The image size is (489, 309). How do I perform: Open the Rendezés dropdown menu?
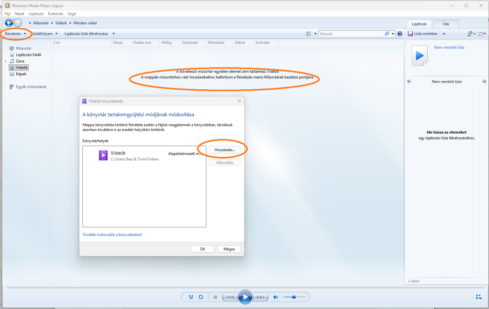[x=15, y=34]
